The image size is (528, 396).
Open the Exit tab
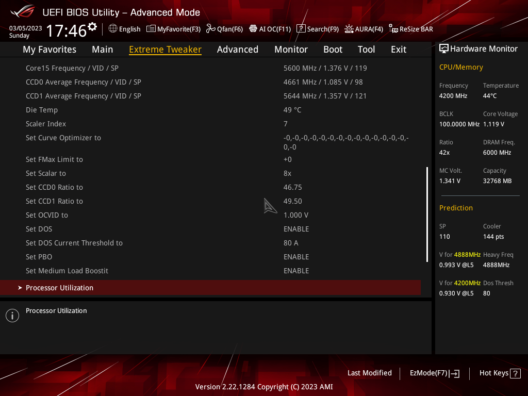pos(399,49)
